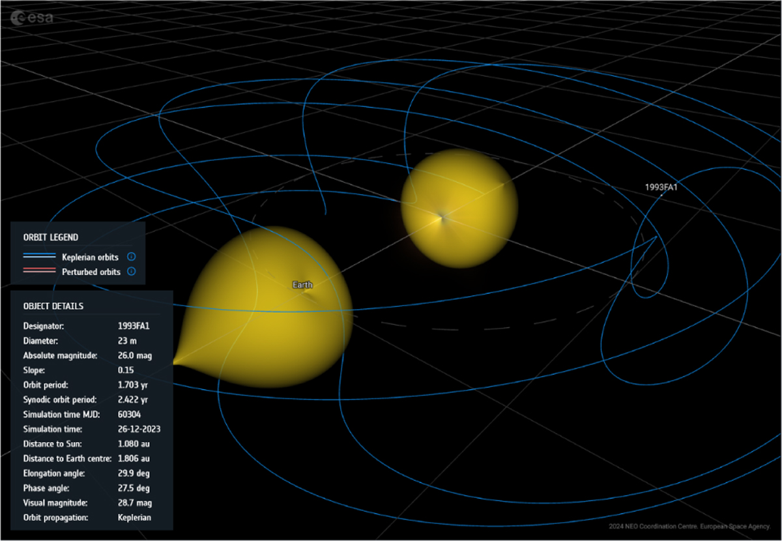This screenshot has height=541, width=782.
Task: Click the Designator value 1993FA1
Action: click(132, 325)
